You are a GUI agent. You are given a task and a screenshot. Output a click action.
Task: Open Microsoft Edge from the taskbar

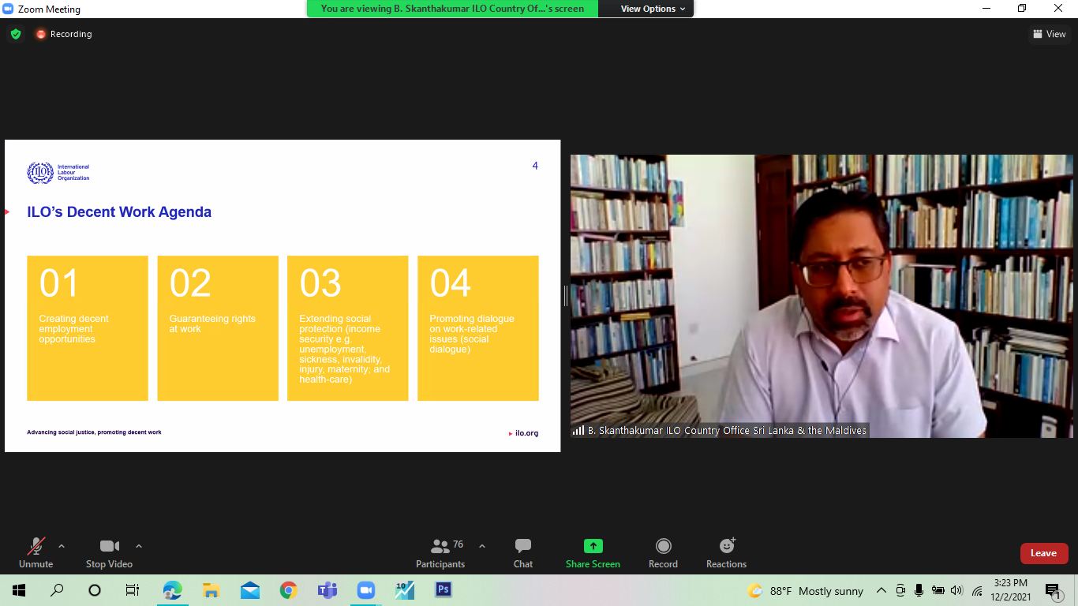172,590
